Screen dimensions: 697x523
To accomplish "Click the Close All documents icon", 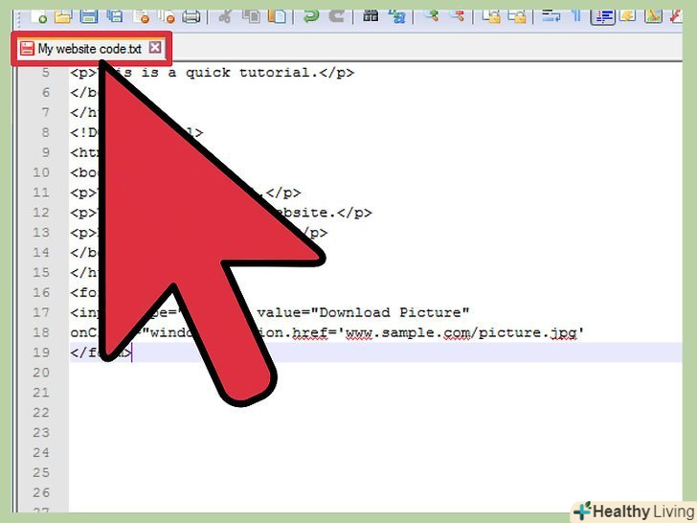I will 168,16.
